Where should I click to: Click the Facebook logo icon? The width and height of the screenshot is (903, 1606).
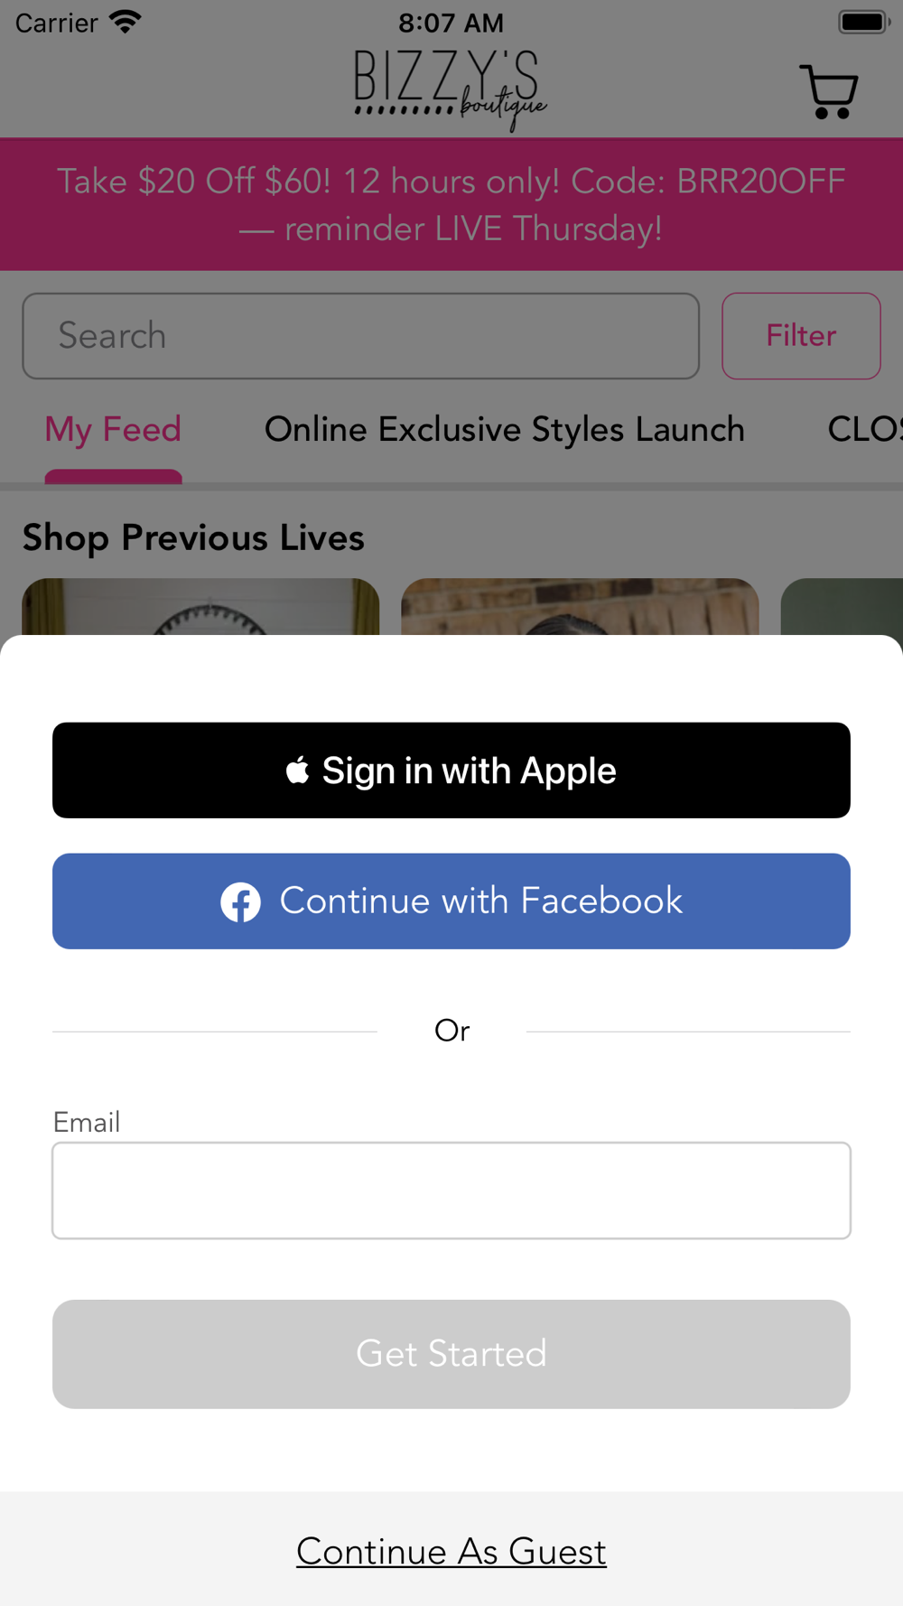(x=241, y=901)
